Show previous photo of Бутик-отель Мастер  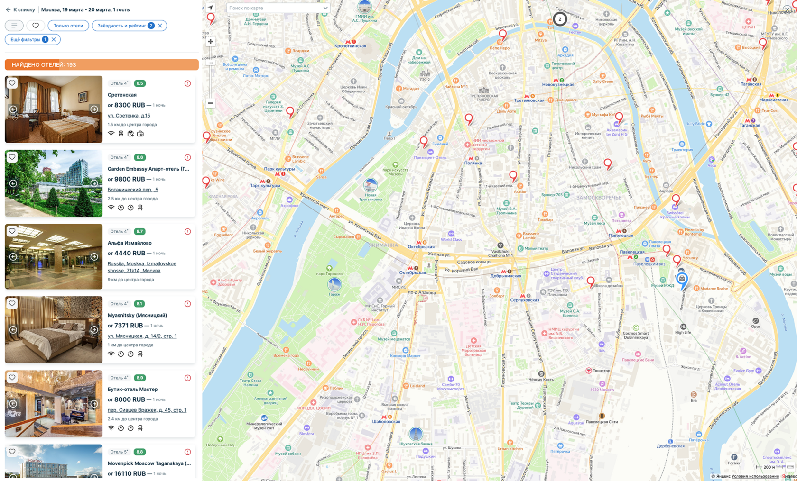(x=13, y=404)
